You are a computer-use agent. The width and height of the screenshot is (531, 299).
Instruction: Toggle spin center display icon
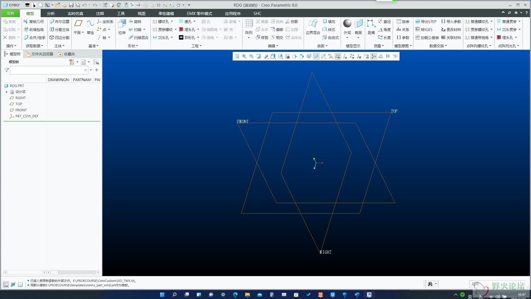[374, 56]
